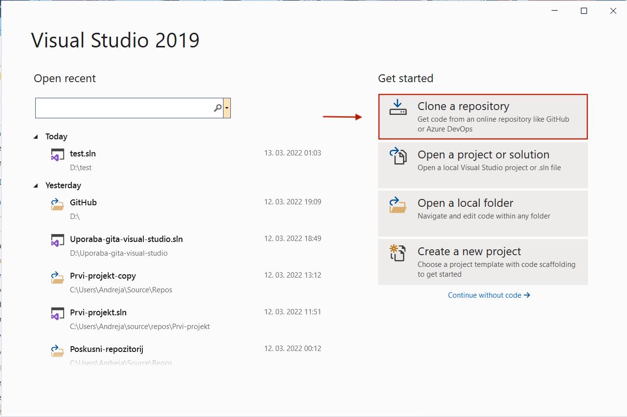
Task: Click the GitHub folder icon in recents
Action: (x=58, y=205)
